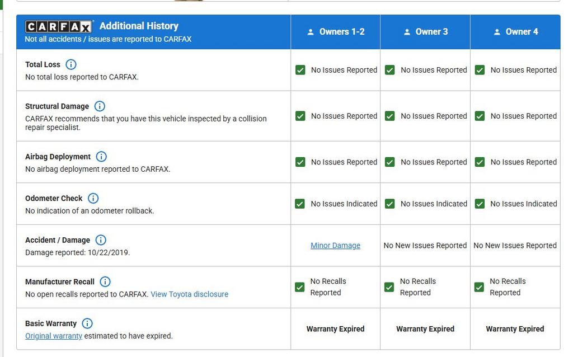Open the Manufacturer Recall info icon
The width and height of the screenshot is (573, 357).
[x=105, y=281]
